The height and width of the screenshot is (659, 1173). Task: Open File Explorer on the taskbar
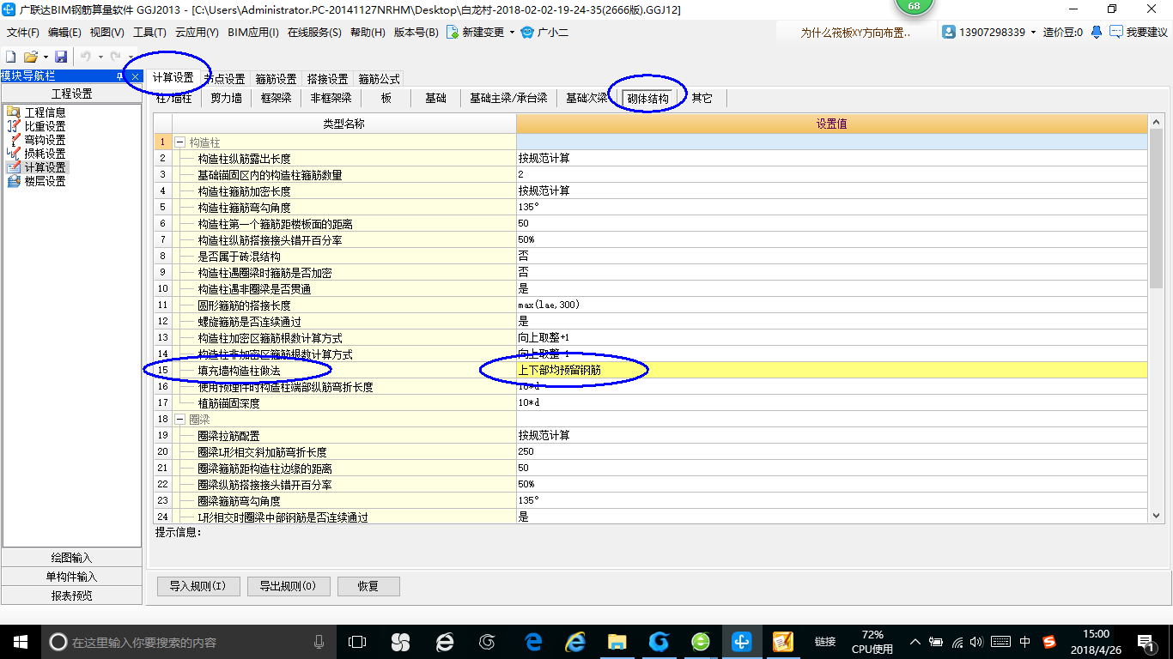pos(617,642)
